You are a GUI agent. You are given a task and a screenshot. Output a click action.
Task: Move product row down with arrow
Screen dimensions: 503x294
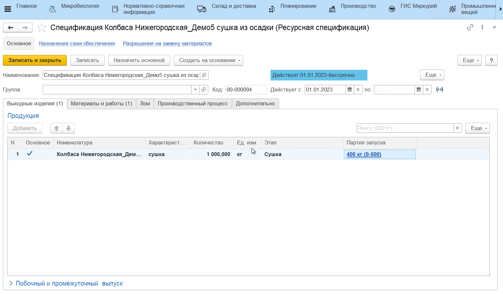(68, 128)
